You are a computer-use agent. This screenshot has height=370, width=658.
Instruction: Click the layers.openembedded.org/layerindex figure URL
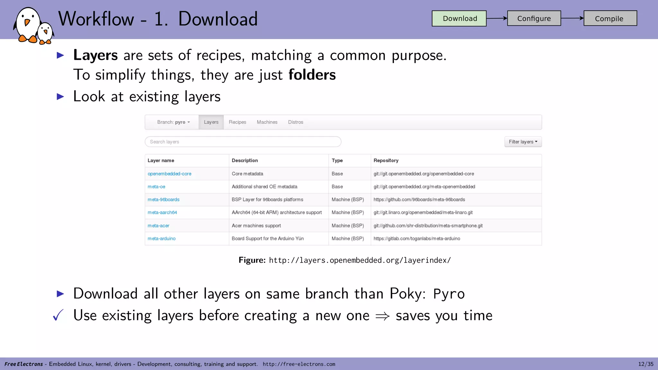click(360, 260)
